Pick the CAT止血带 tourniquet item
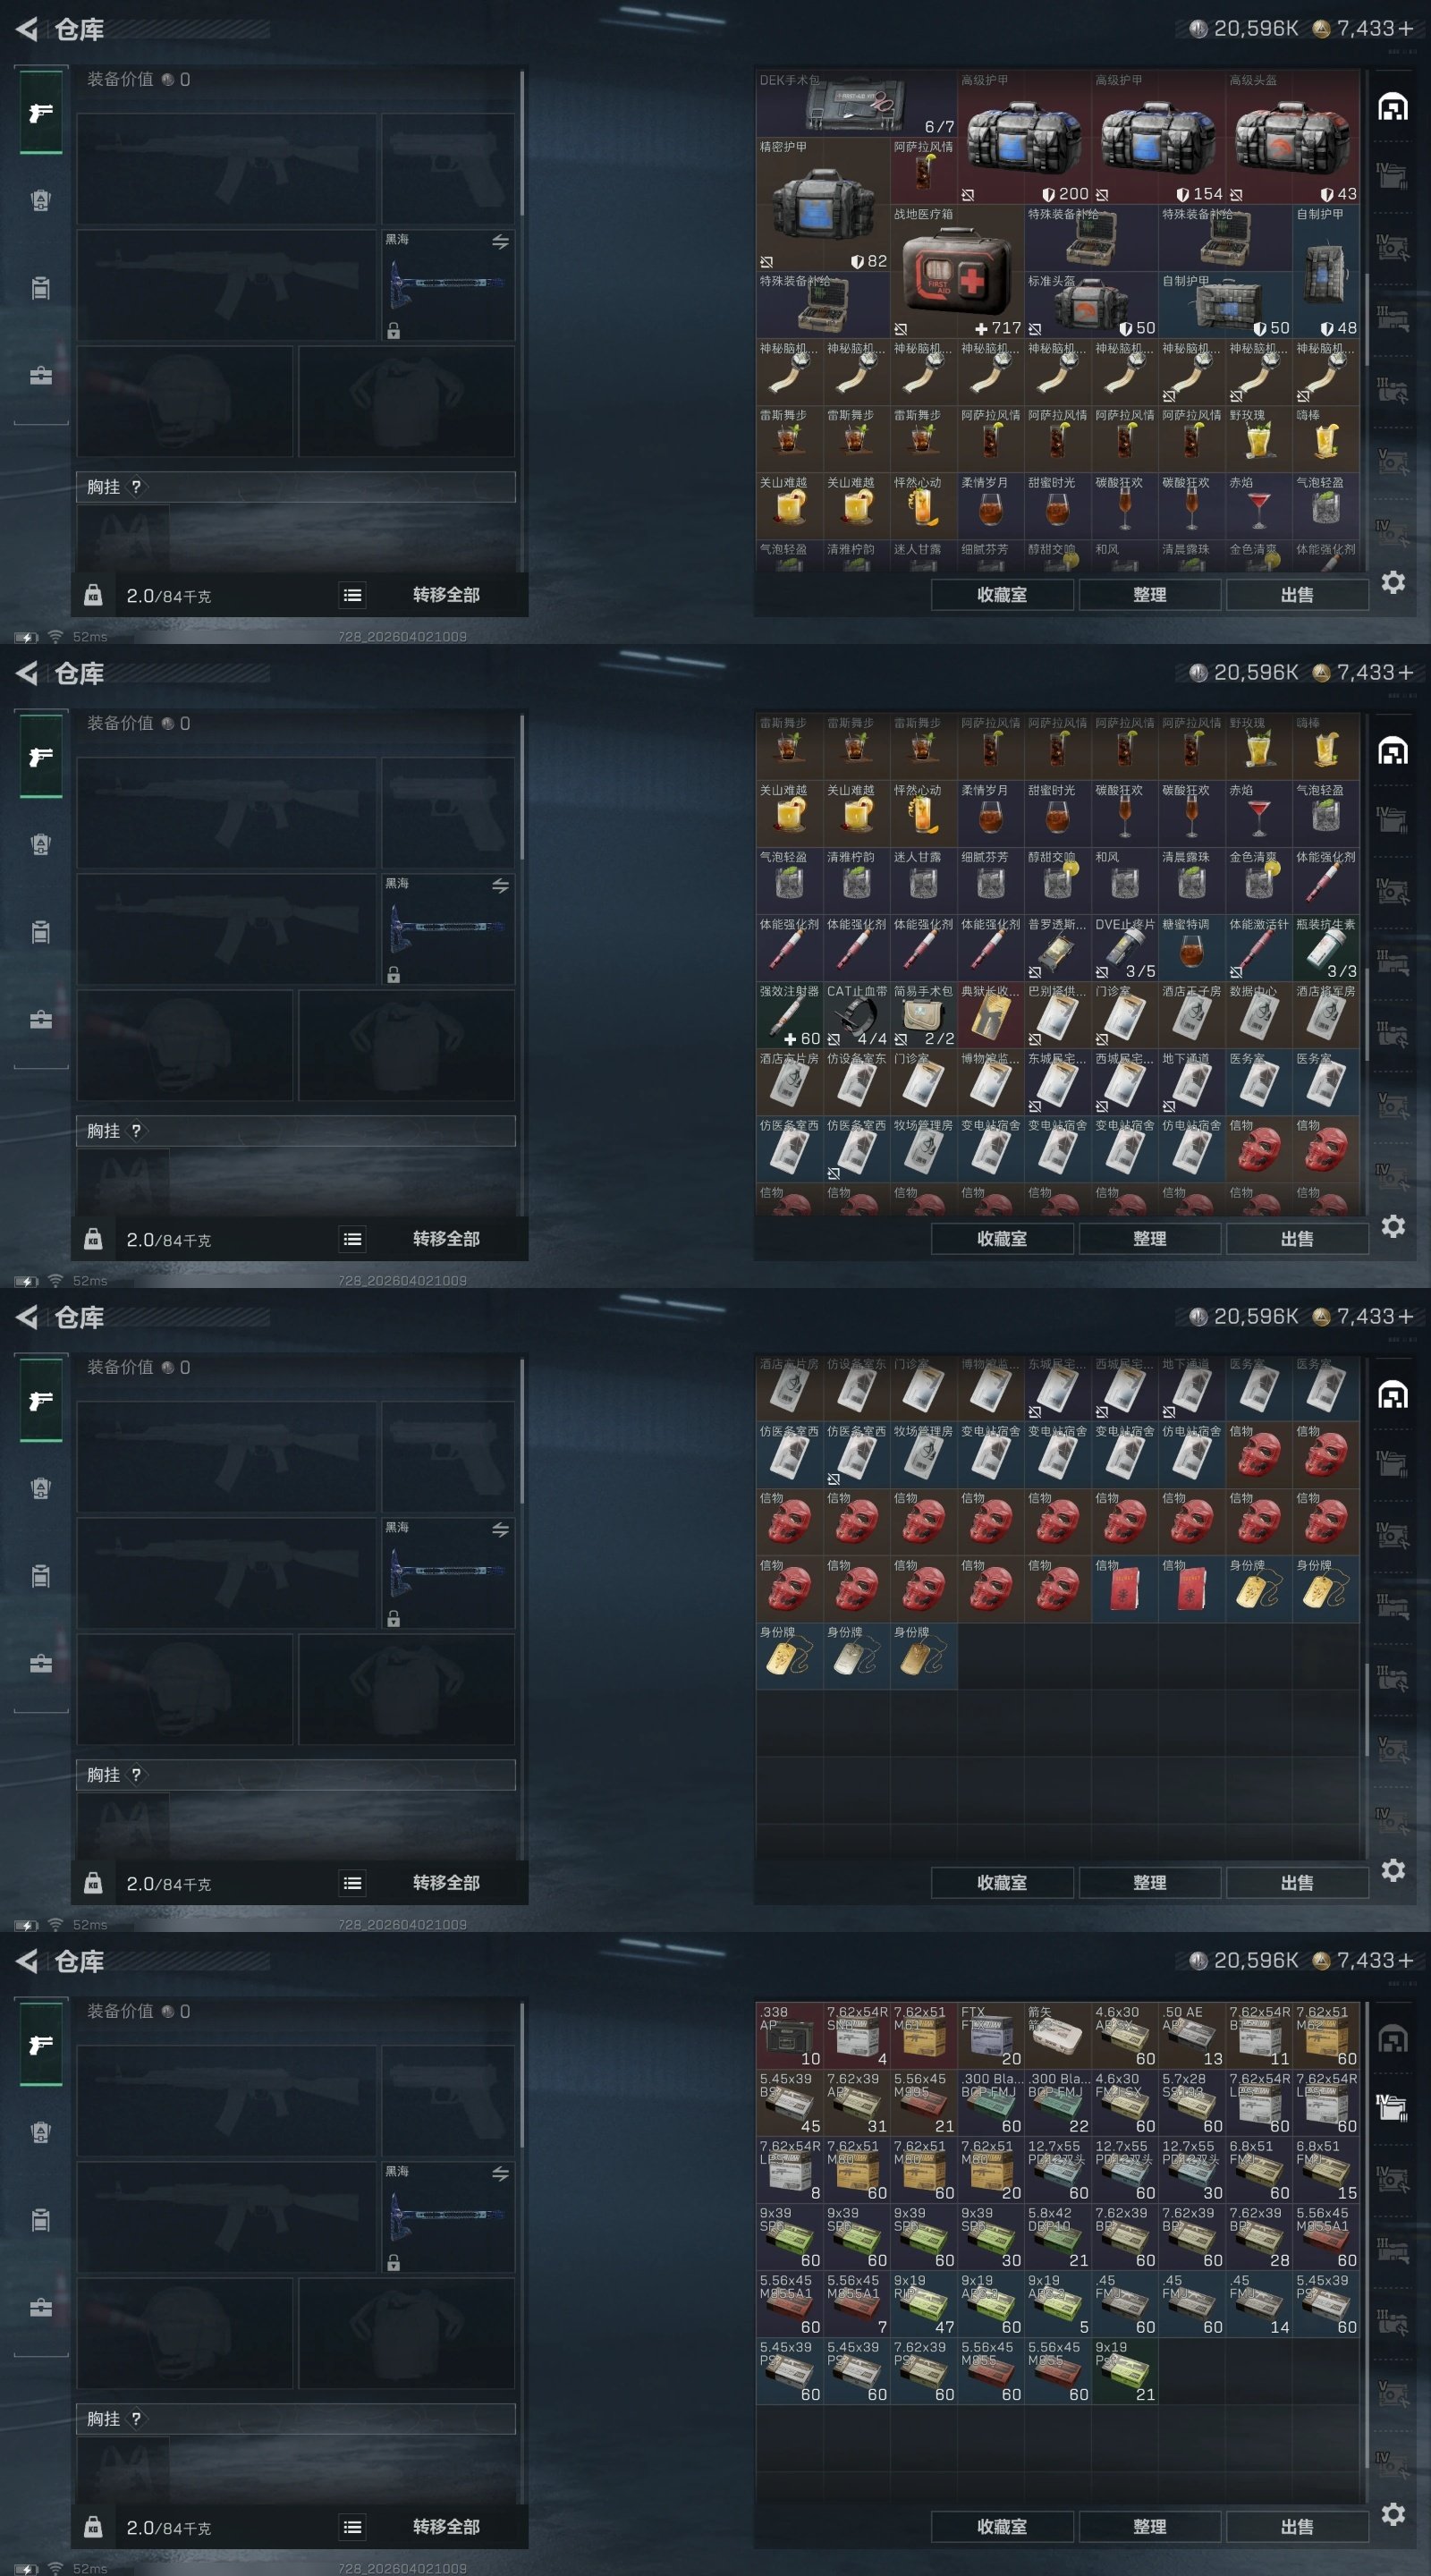This screenshot has width=1431, height=2576. 856,1015
